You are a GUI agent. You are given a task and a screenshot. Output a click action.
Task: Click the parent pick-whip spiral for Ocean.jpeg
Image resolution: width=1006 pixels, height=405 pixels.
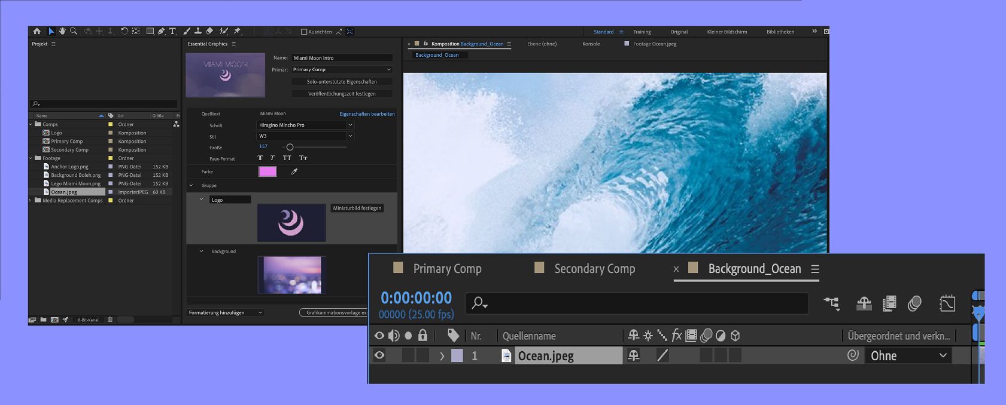(853, 355)
